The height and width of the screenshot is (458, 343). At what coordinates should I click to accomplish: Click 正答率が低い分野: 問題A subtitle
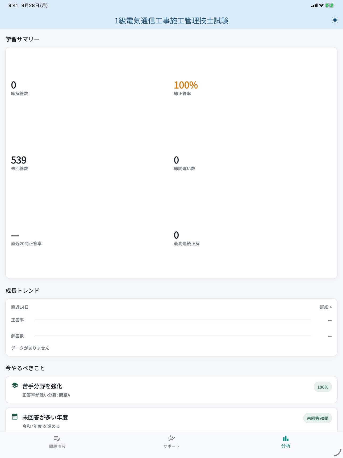click(x=46, y=395)
